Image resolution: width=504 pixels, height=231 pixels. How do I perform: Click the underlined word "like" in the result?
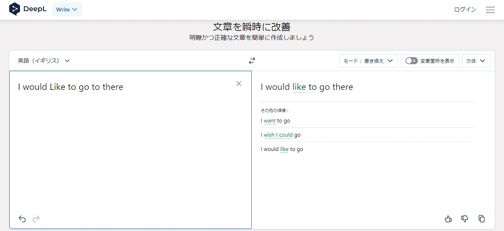[299, 87]
